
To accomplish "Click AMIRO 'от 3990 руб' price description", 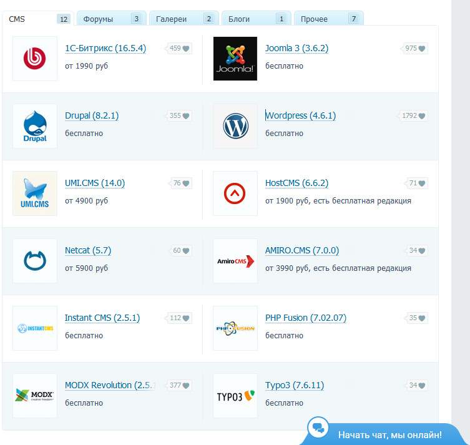I will [338, 268].
